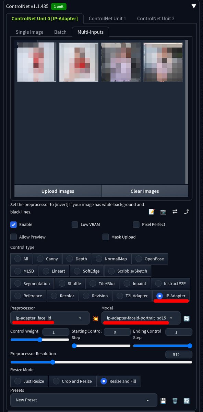Uncheck the Enable checkbox
This screenshot has width=203, height=412.
pos(14,225)
